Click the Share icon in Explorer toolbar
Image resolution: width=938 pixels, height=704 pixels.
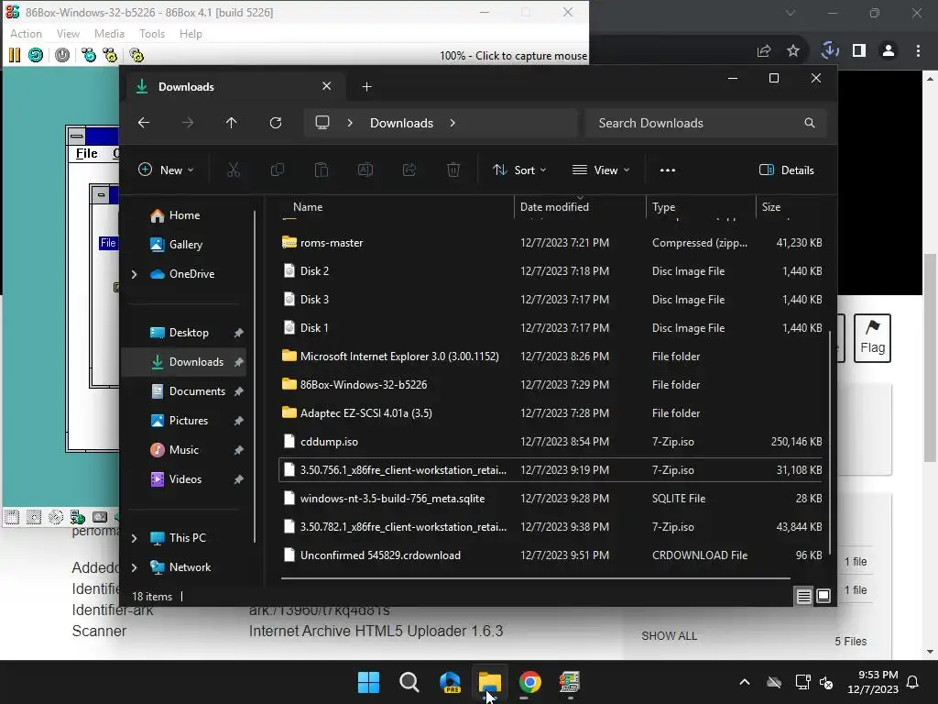(409, 170)
